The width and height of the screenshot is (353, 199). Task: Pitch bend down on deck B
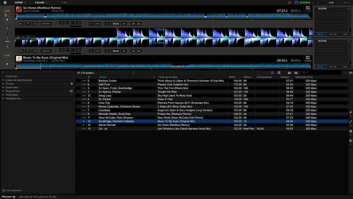(133, 51)
